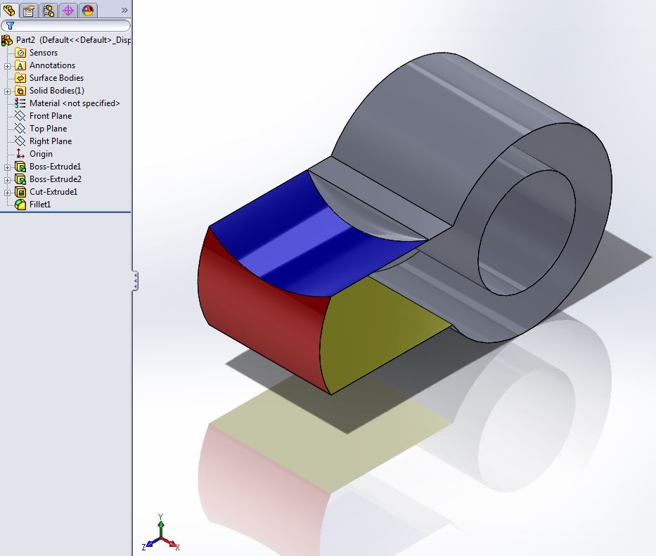
Task: Click the Solid Bodies folder icon
Action: click(20, 91)
